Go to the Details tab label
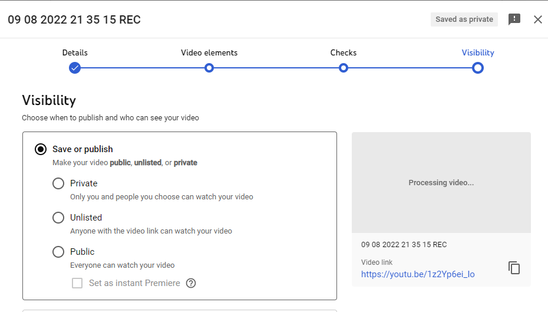Image resolution: width=548 pixels, height=312 pixels. tap(75, 52)
